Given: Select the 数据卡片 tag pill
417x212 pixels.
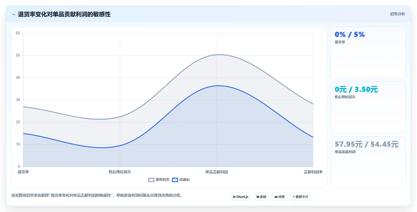Looking at the screenshot, I should (301, 197).
